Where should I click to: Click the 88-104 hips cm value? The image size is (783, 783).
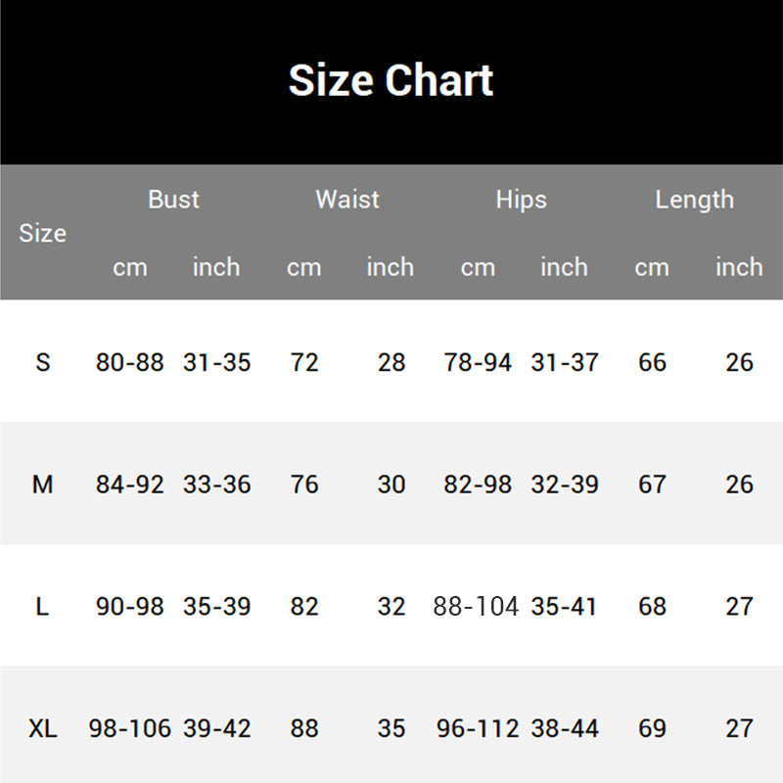pos(476,607)
